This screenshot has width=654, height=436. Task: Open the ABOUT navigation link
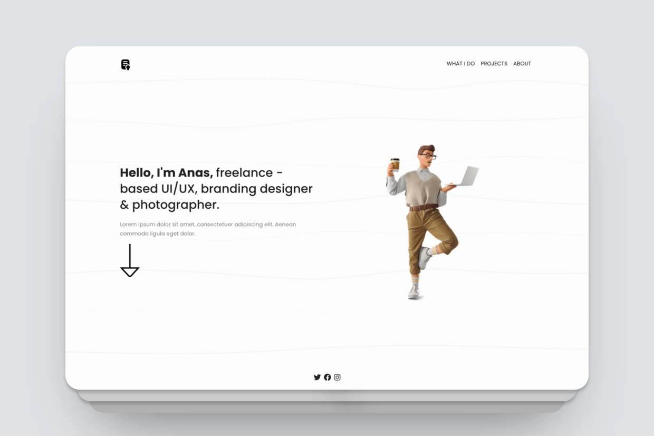pyautogui.click(x=522, y=63)
